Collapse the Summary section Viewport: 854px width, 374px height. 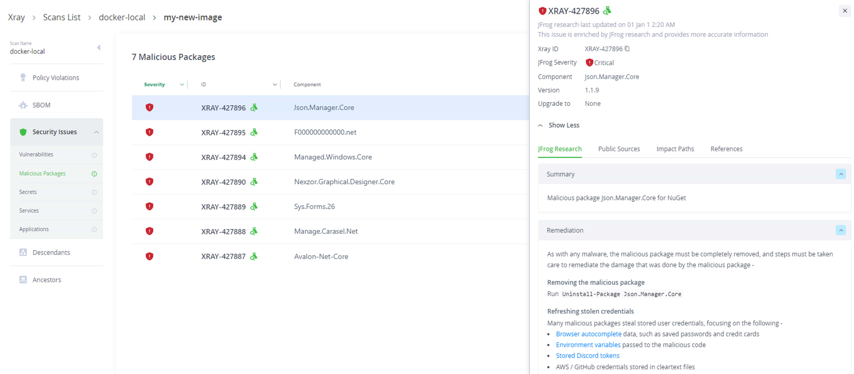tap(841, 174)
